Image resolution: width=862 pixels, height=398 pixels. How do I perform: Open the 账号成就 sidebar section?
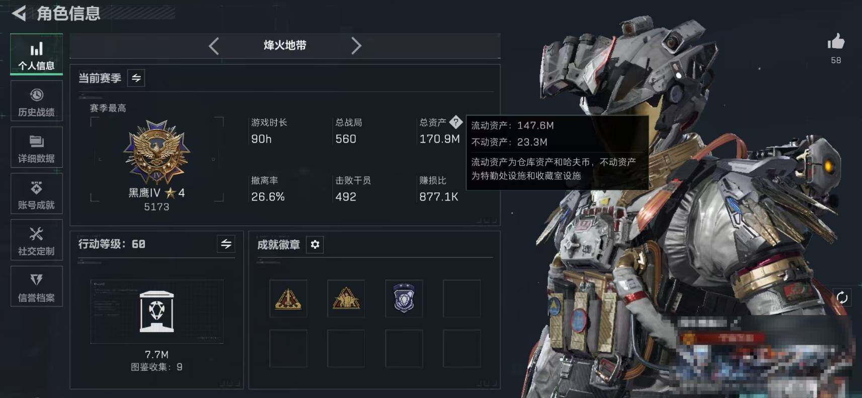[36, 194]
